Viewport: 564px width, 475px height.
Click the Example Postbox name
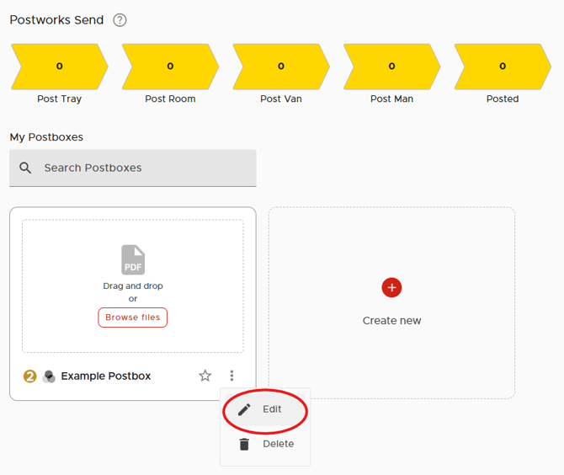pos(106,376)
